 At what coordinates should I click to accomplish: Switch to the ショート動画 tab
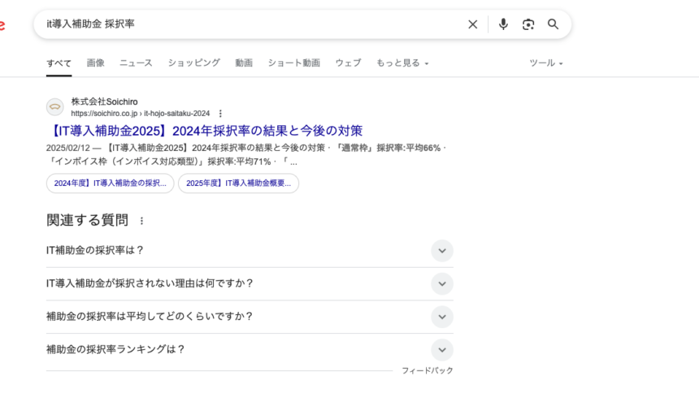coord(293,63)
